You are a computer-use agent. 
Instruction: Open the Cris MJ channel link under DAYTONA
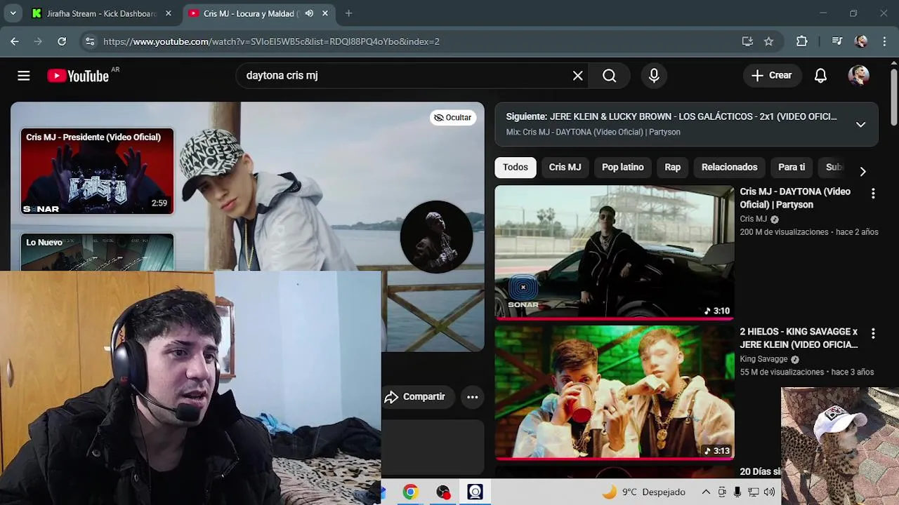[753, 219]
